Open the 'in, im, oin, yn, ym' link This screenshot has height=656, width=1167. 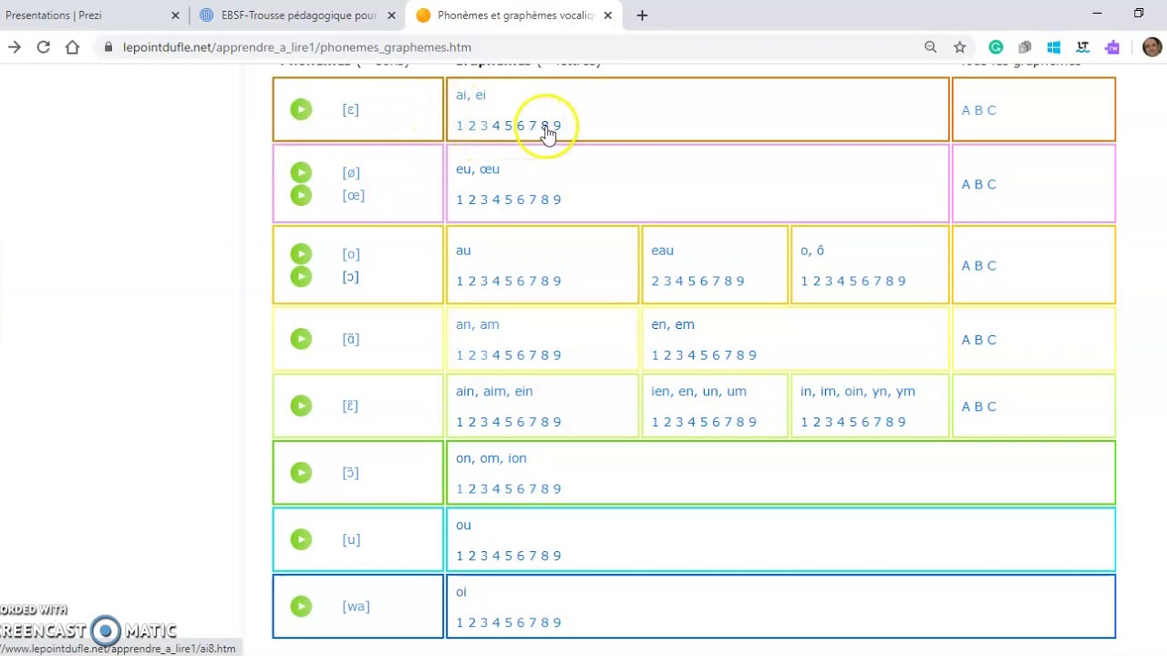pyautogui.click(x=858, y=391)
